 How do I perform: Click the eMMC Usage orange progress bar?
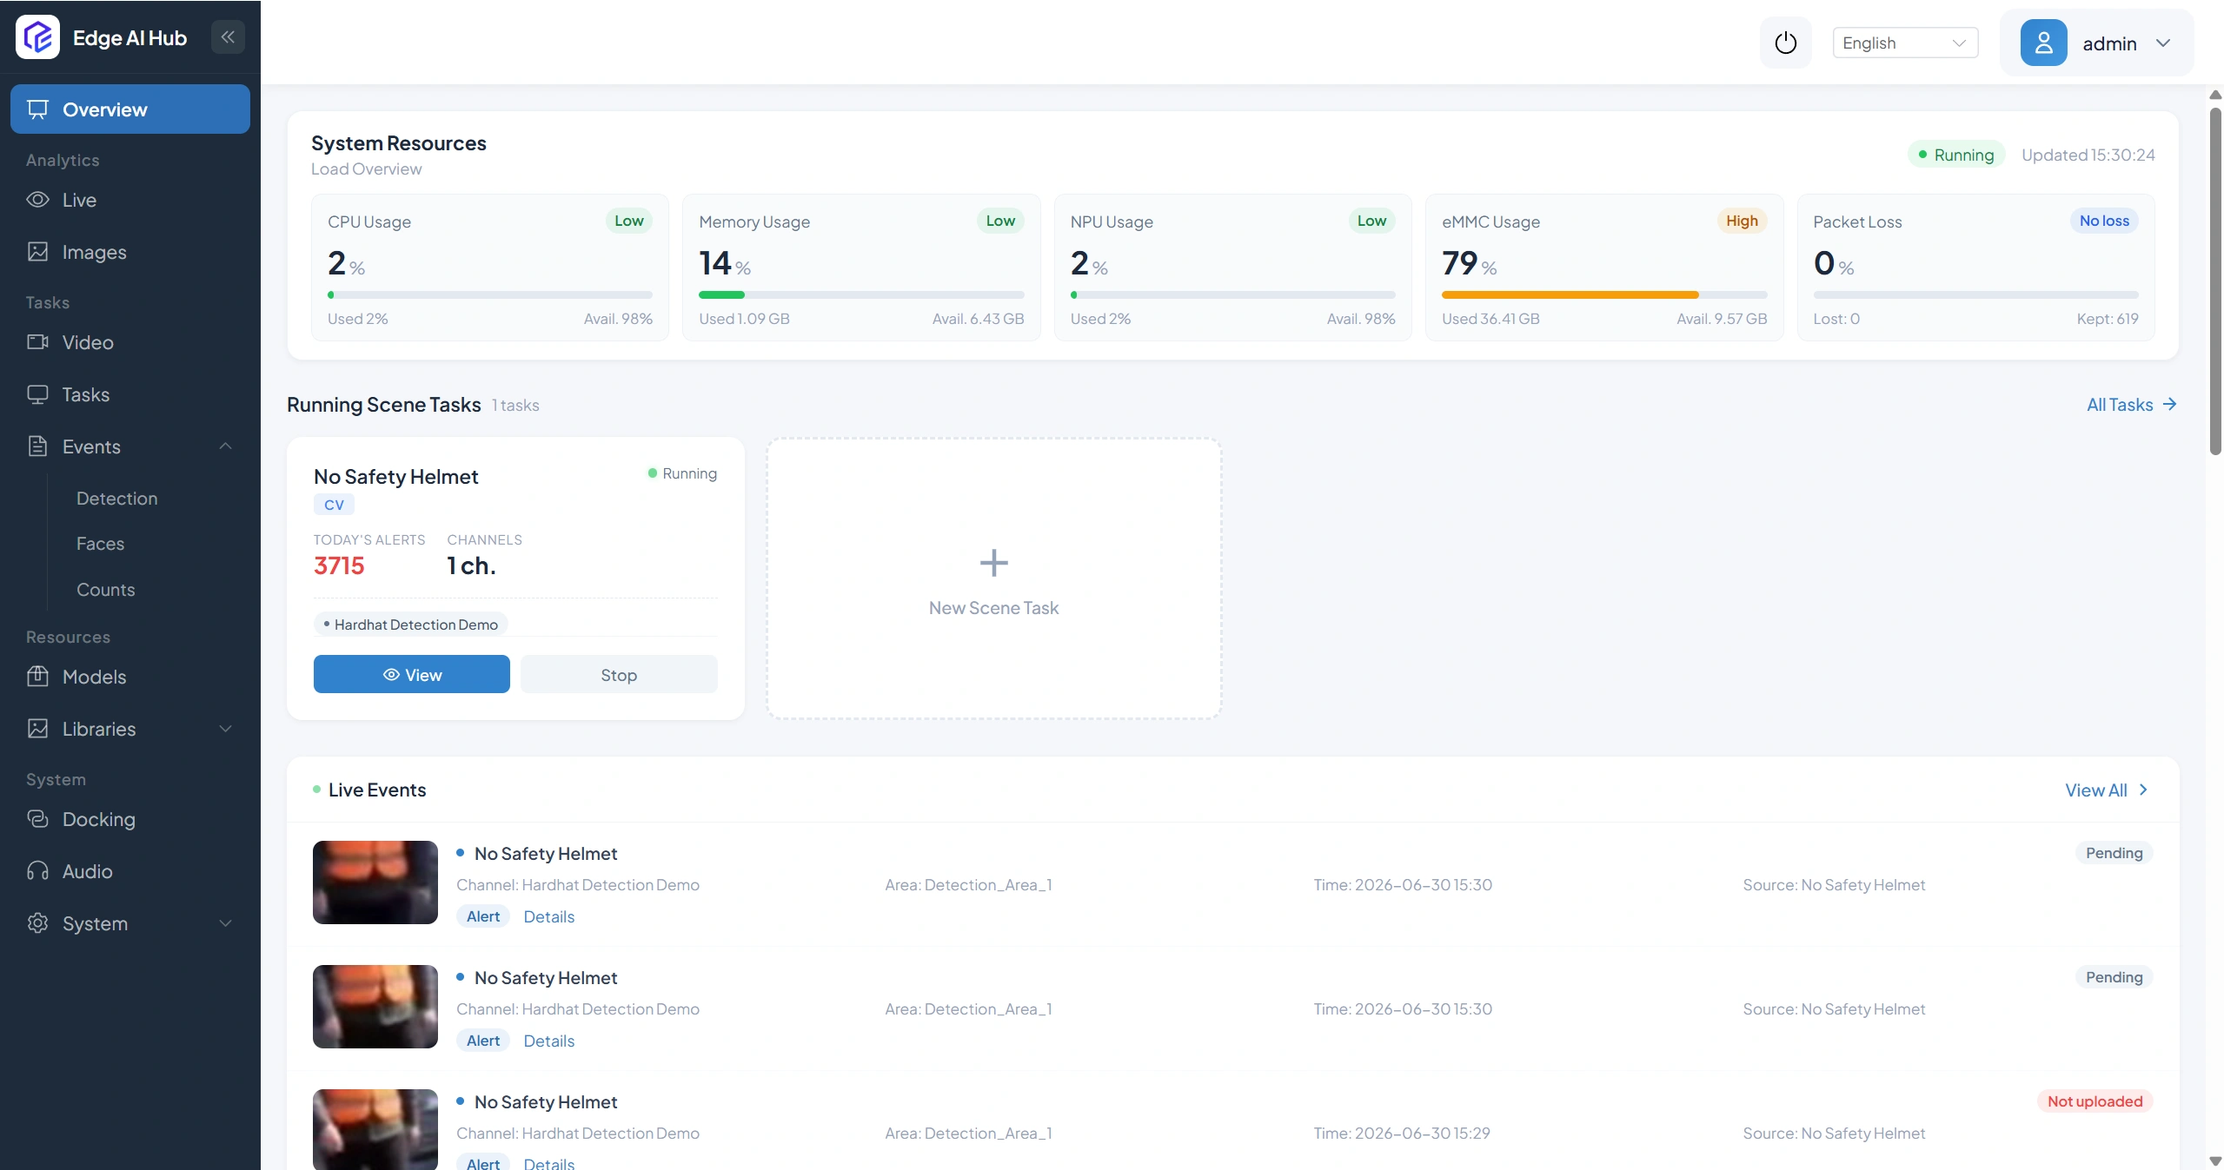point(1570,295)
